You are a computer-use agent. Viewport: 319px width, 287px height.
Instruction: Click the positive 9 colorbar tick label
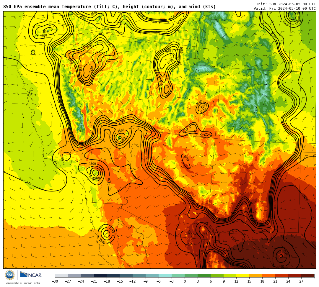click(224, 281)
